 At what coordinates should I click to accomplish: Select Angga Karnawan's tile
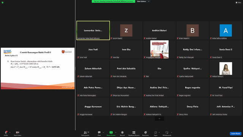click(x=93, y=107)
